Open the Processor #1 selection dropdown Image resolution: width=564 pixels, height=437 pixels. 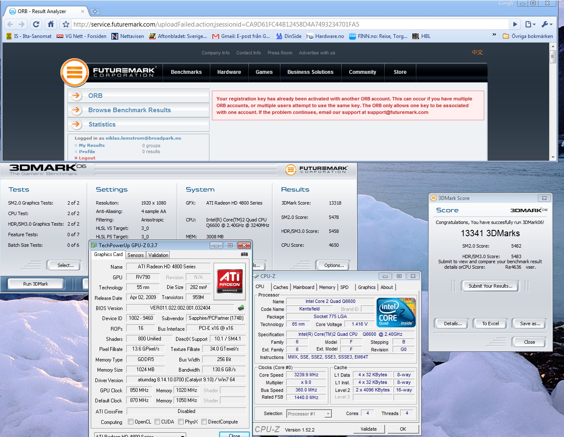309,414
